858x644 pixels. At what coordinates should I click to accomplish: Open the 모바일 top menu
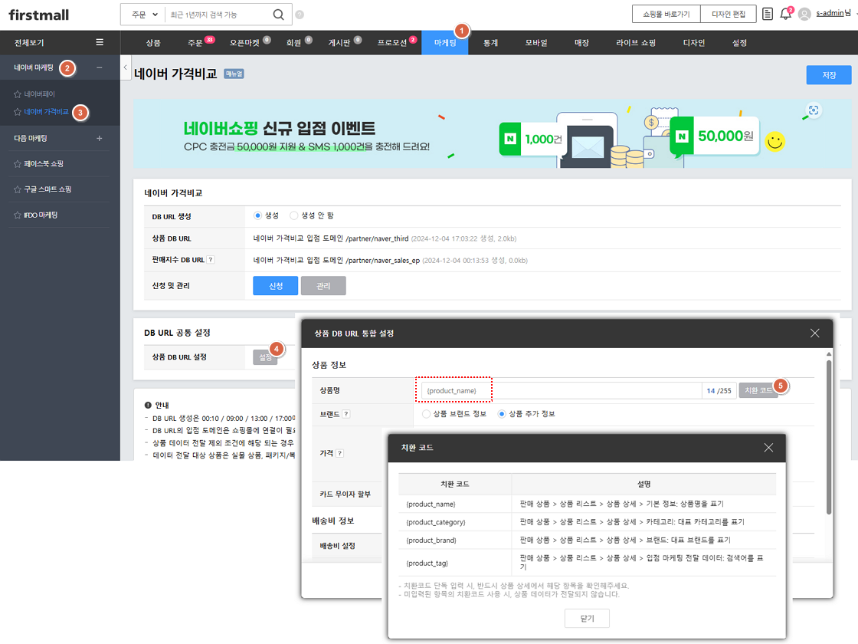coord(536,43)
